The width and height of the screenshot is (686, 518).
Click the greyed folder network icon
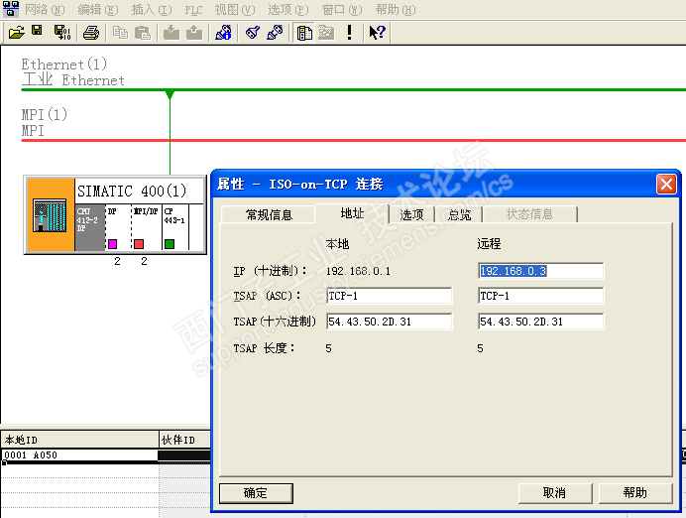(x=326, y=33)
